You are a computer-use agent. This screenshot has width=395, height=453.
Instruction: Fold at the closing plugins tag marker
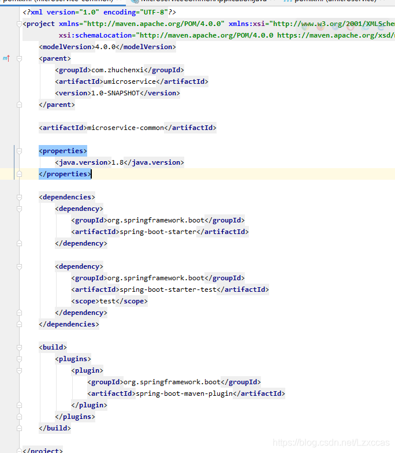point(20,417)
